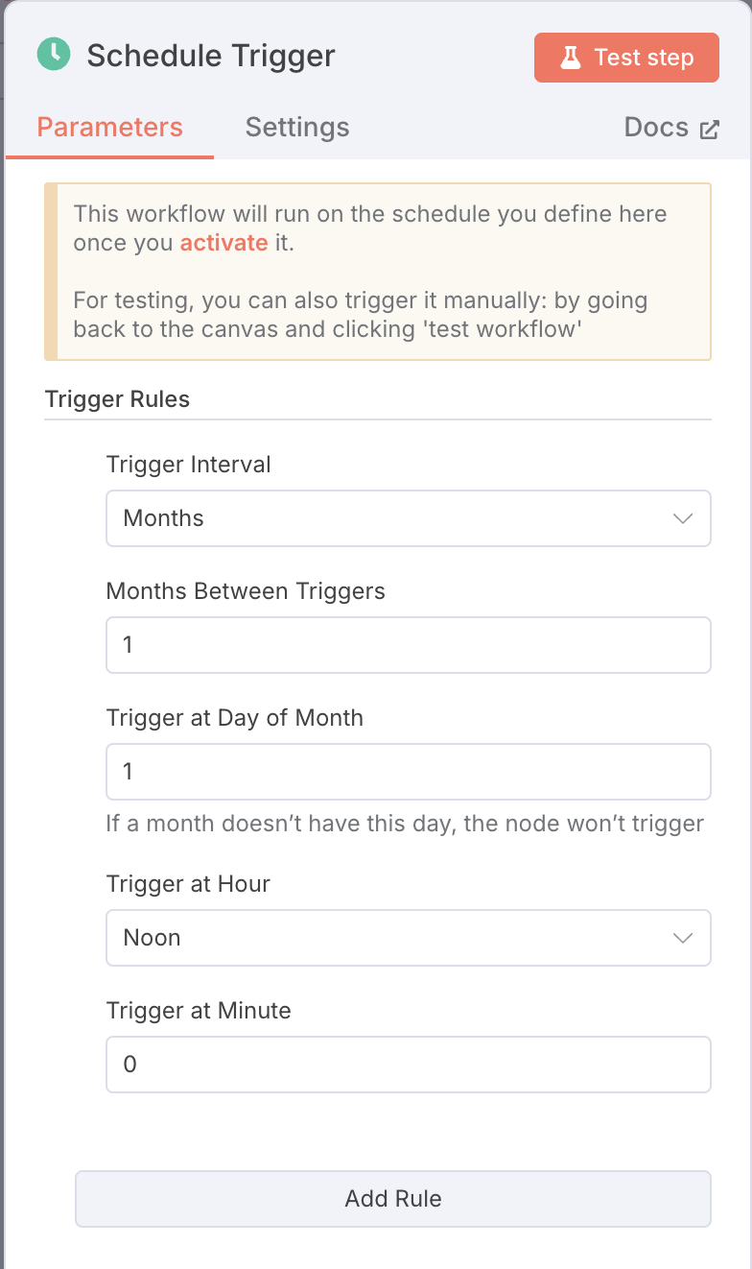
Task: Click the Test step button
Action: pos(626,58)
